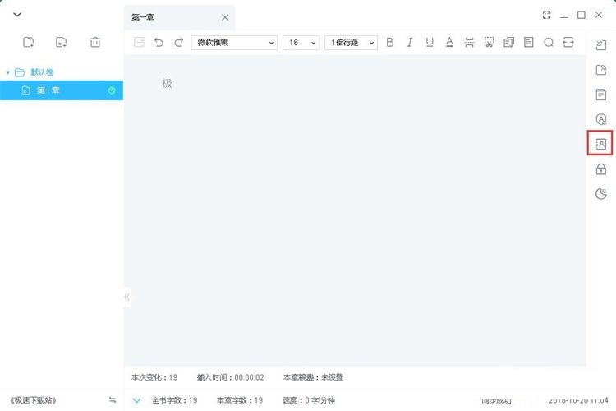
Task: Open the top-left collapse chevron menu
Action: (17, 15)
